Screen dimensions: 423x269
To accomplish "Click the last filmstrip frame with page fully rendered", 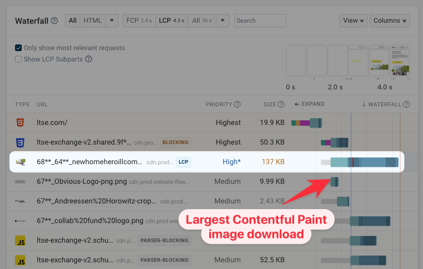I will [400, 60].
